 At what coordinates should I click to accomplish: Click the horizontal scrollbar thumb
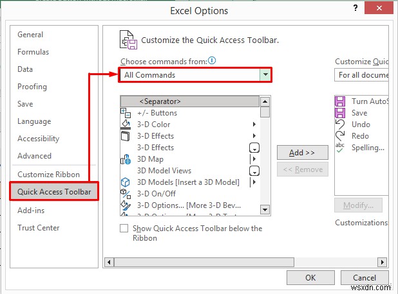coord(204,262)
